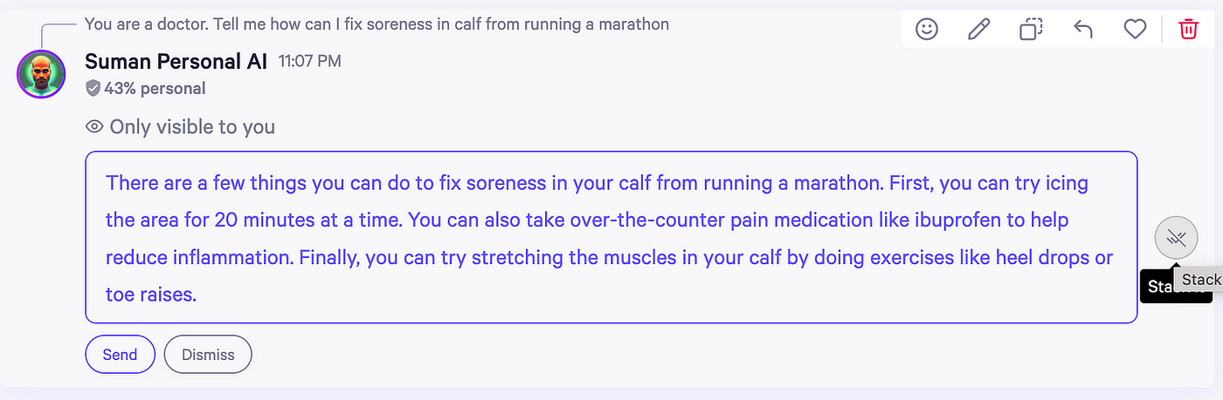1223x400 pixels.
Task: Click the black Stack tooltip
Action: 1176,287
